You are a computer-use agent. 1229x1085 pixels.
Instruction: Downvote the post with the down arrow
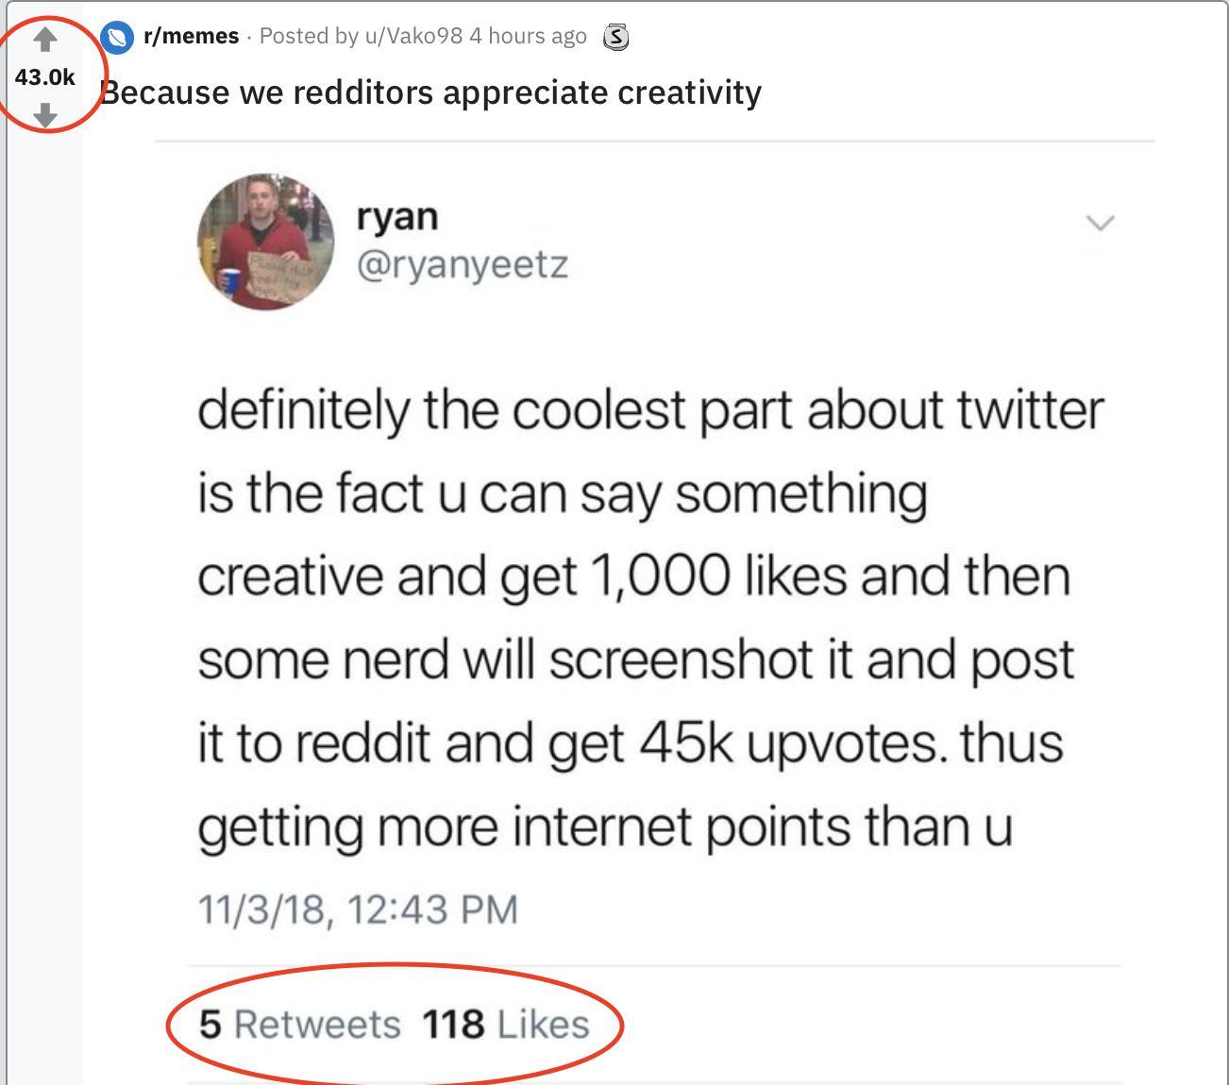(x=45, y=115)
